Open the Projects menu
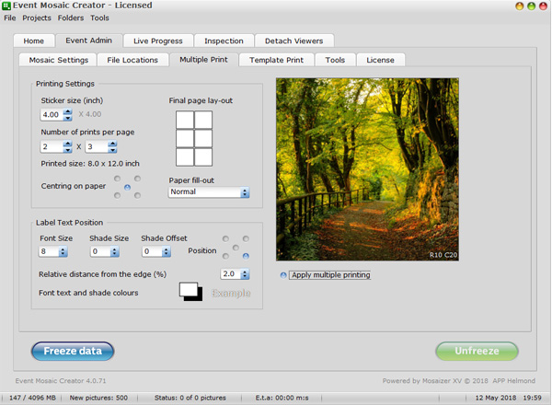This screenshot has width=552, height=405. tap(37, 18)
